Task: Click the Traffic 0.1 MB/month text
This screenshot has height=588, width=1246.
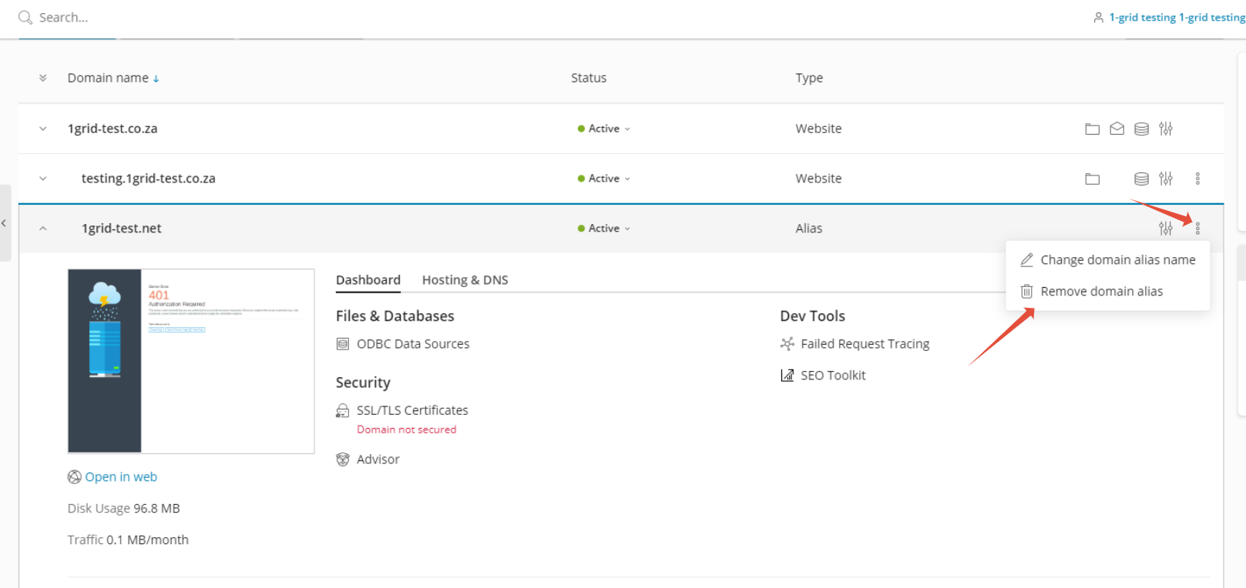Action: click(128, 540)
